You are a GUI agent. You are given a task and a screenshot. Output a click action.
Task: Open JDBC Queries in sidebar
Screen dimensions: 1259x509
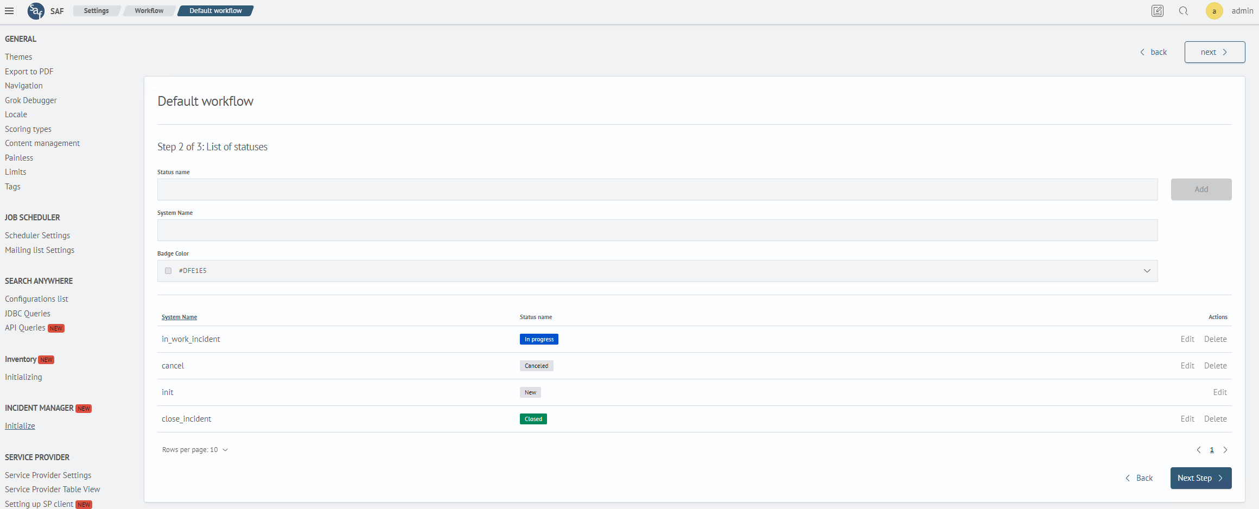[x=28, y=314]
